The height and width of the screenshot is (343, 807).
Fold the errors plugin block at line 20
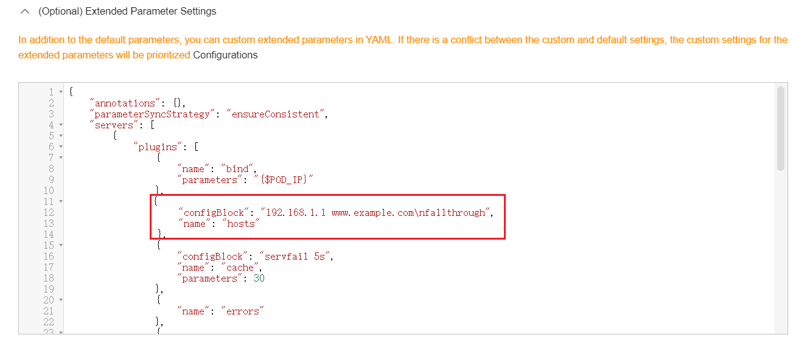[60, 300]
